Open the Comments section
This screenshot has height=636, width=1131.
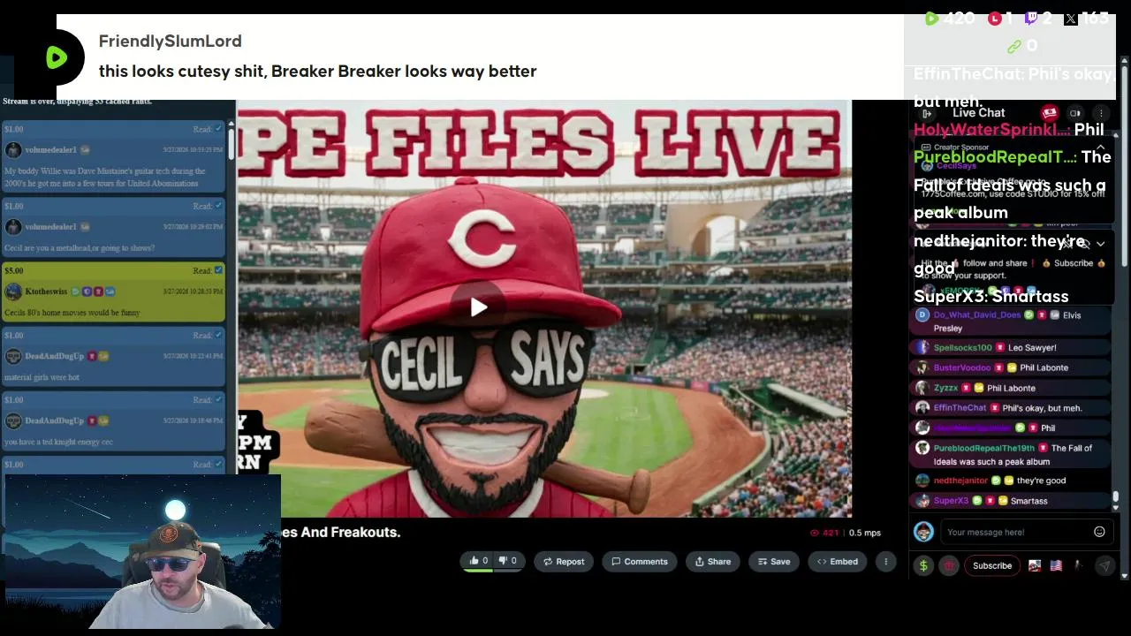tap(640, 561)
